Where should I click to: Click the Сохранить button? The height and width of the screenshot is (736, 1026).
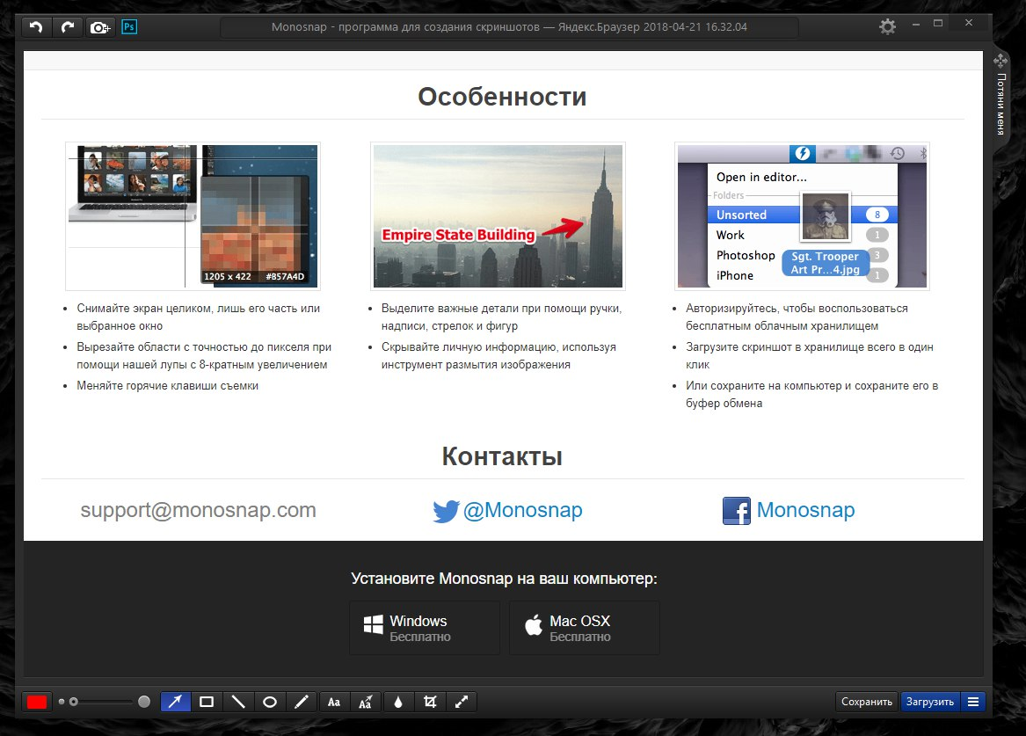click(866, 702)
